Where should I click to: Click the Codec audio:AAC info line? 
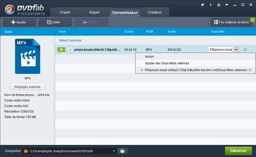tap(16, 106)
